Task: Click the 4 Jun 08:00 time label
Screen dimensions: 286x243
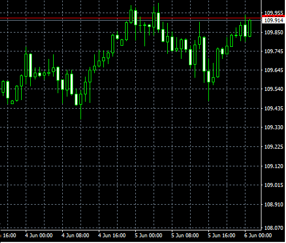Action: point(75,236)
